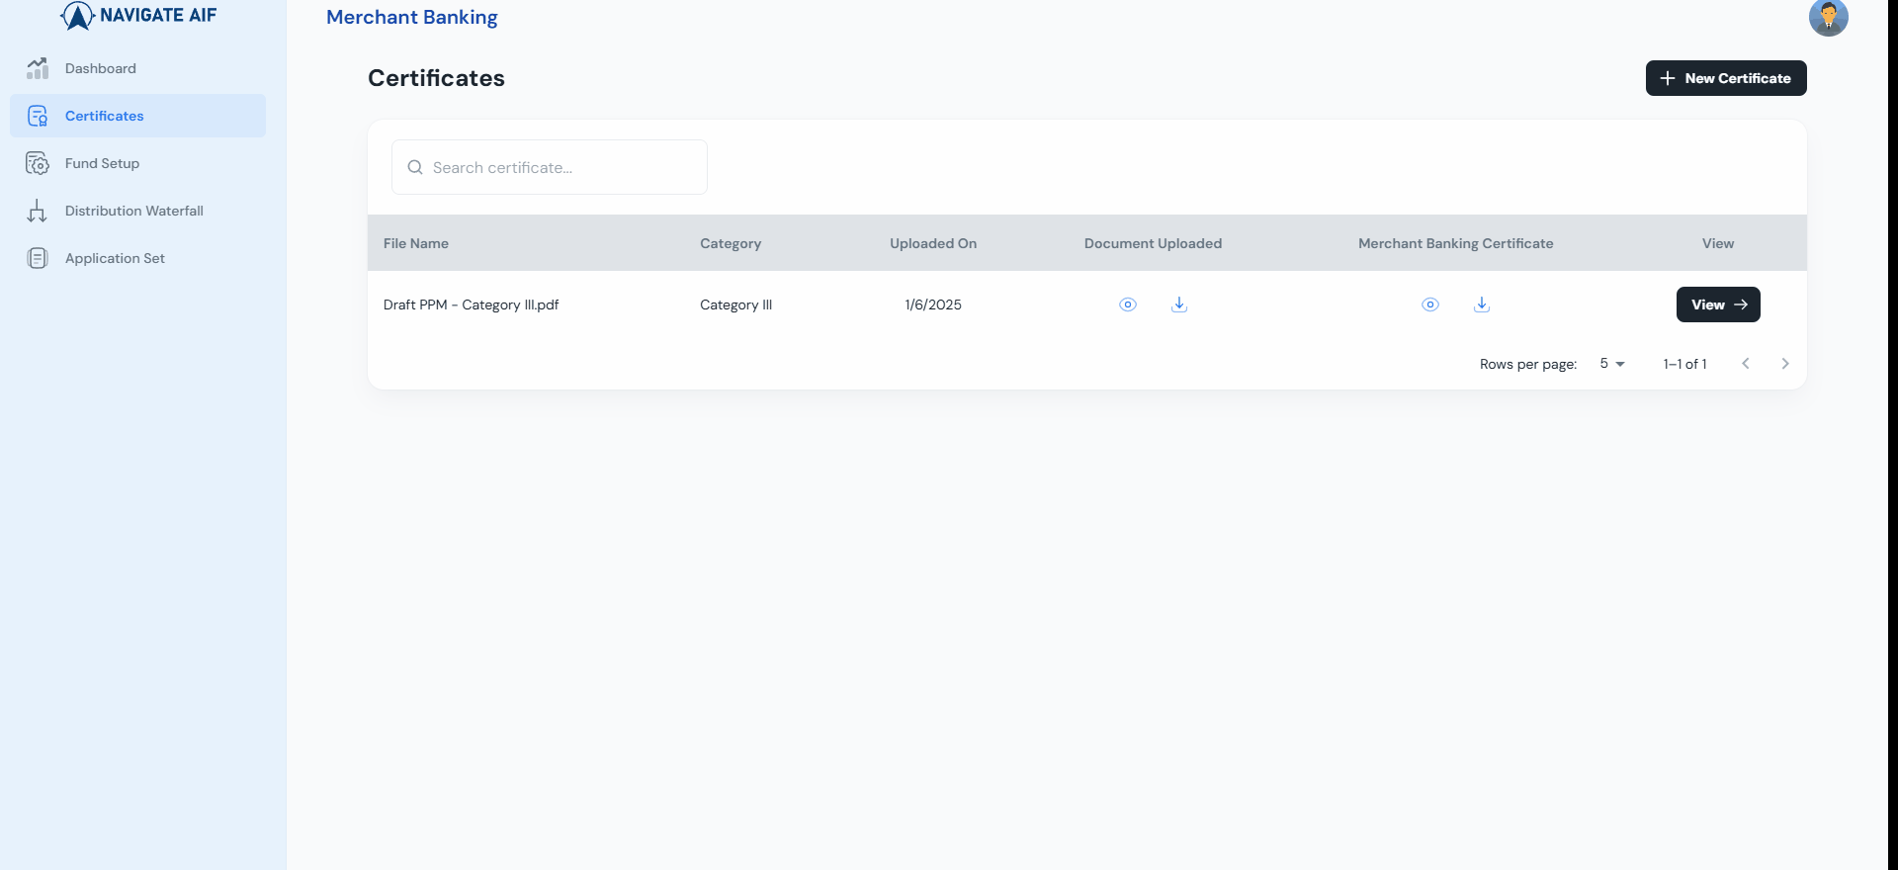Click the 1/6/2025 upload date

[x=933, y=304]
